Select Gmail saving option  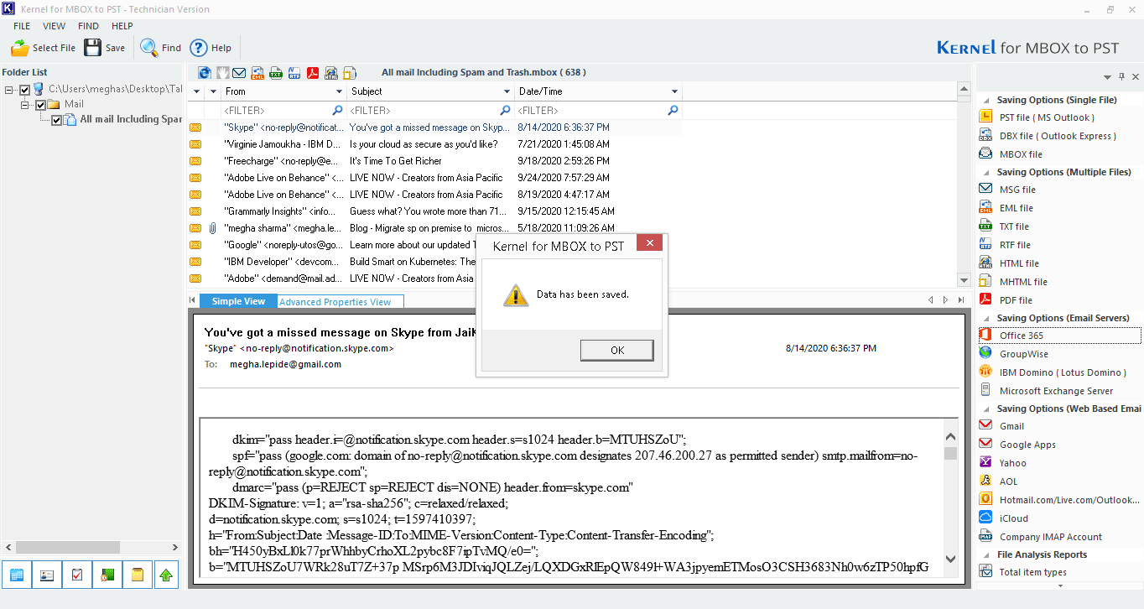[1011, 426]
